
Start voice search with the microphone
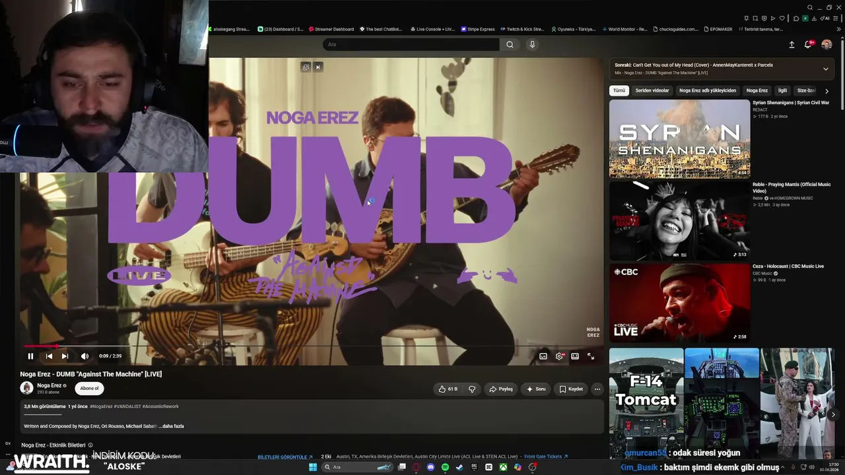point(532,44)
